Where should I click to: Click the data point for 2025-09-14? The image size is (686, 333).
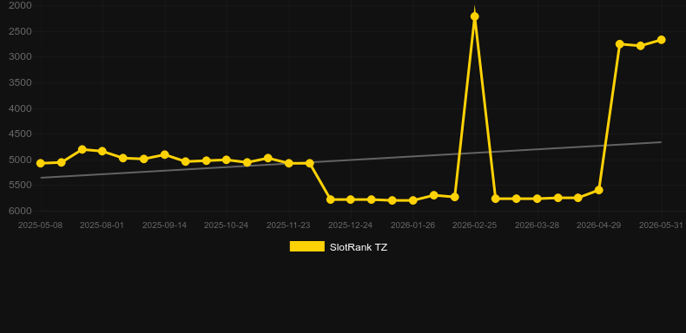coord(164,154)
